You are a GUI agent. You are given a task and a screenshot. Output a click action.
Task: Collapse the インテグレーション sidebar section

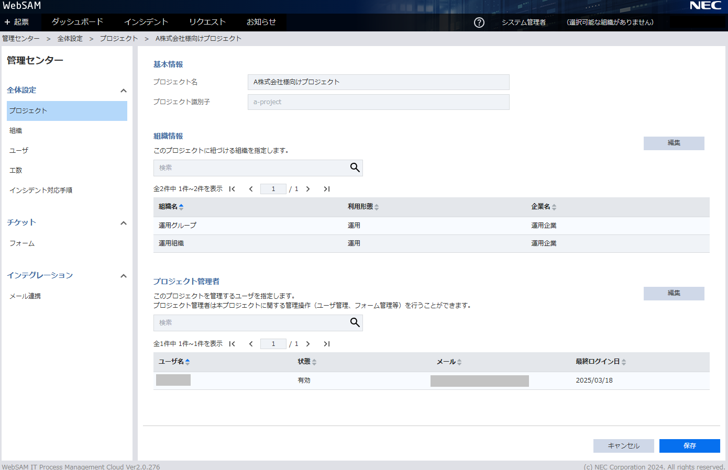pyautogui.click(x=124, y=276)
